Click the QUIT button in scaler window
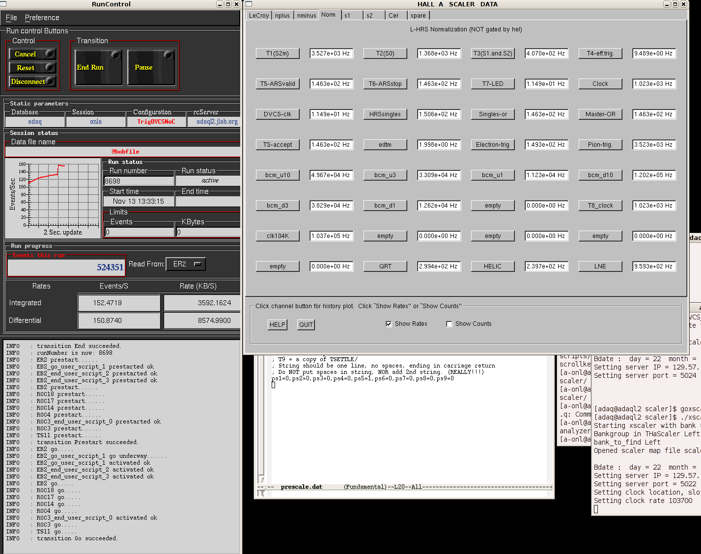Viewport: 701px width, 554px height. (x=306, y=325)
